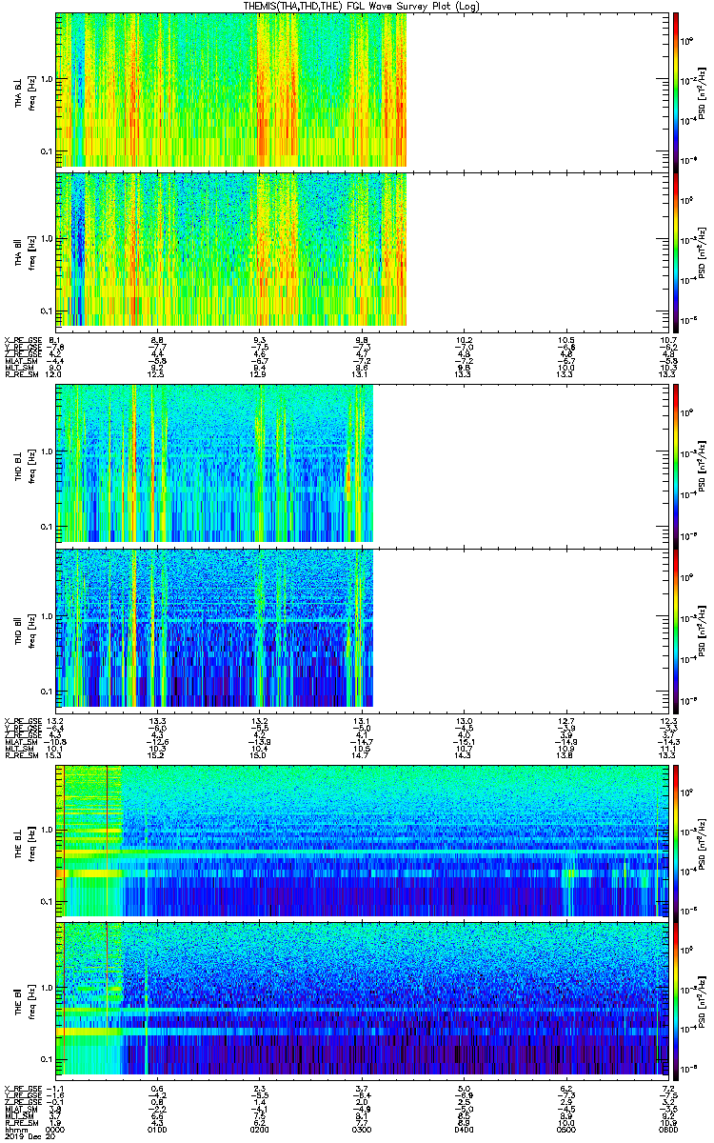Click the THA B-parallel spectrogram panel

[361, 251]
